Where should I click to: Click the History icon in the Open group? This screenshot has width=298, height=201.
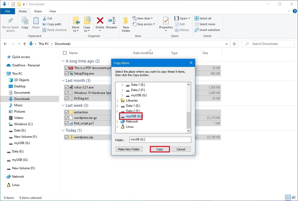point(177,30)
